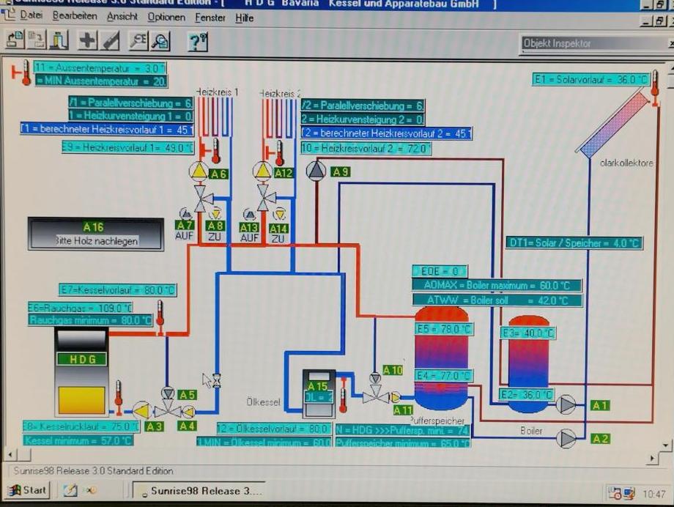The width and height of the screenshot is (674, 507).
Task: Select the Ölkessel A15 boiler graphic
Action: [x=319, y=393]
